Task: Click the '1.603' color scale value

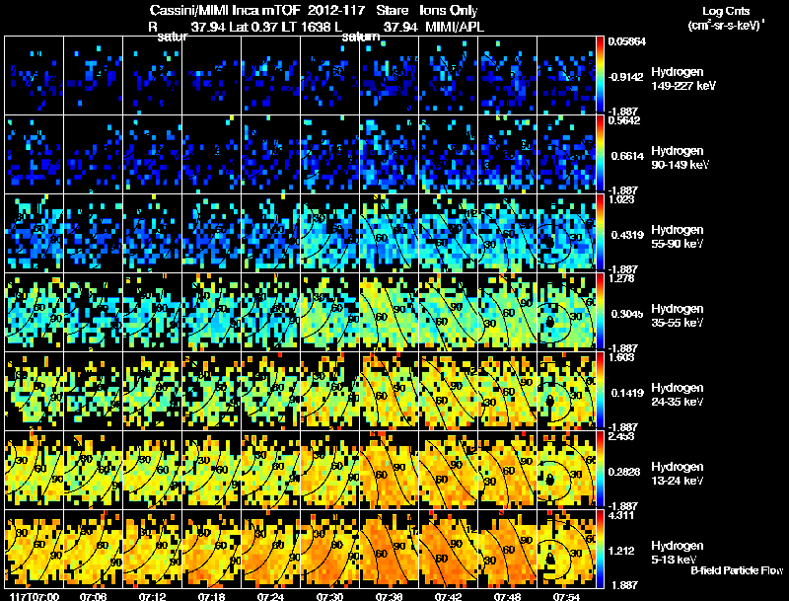Action: [621, 357]
